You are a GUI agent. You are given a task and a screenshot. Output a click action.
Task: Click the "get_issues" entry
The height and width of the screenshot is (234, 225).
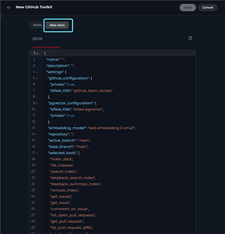[61, 196]
